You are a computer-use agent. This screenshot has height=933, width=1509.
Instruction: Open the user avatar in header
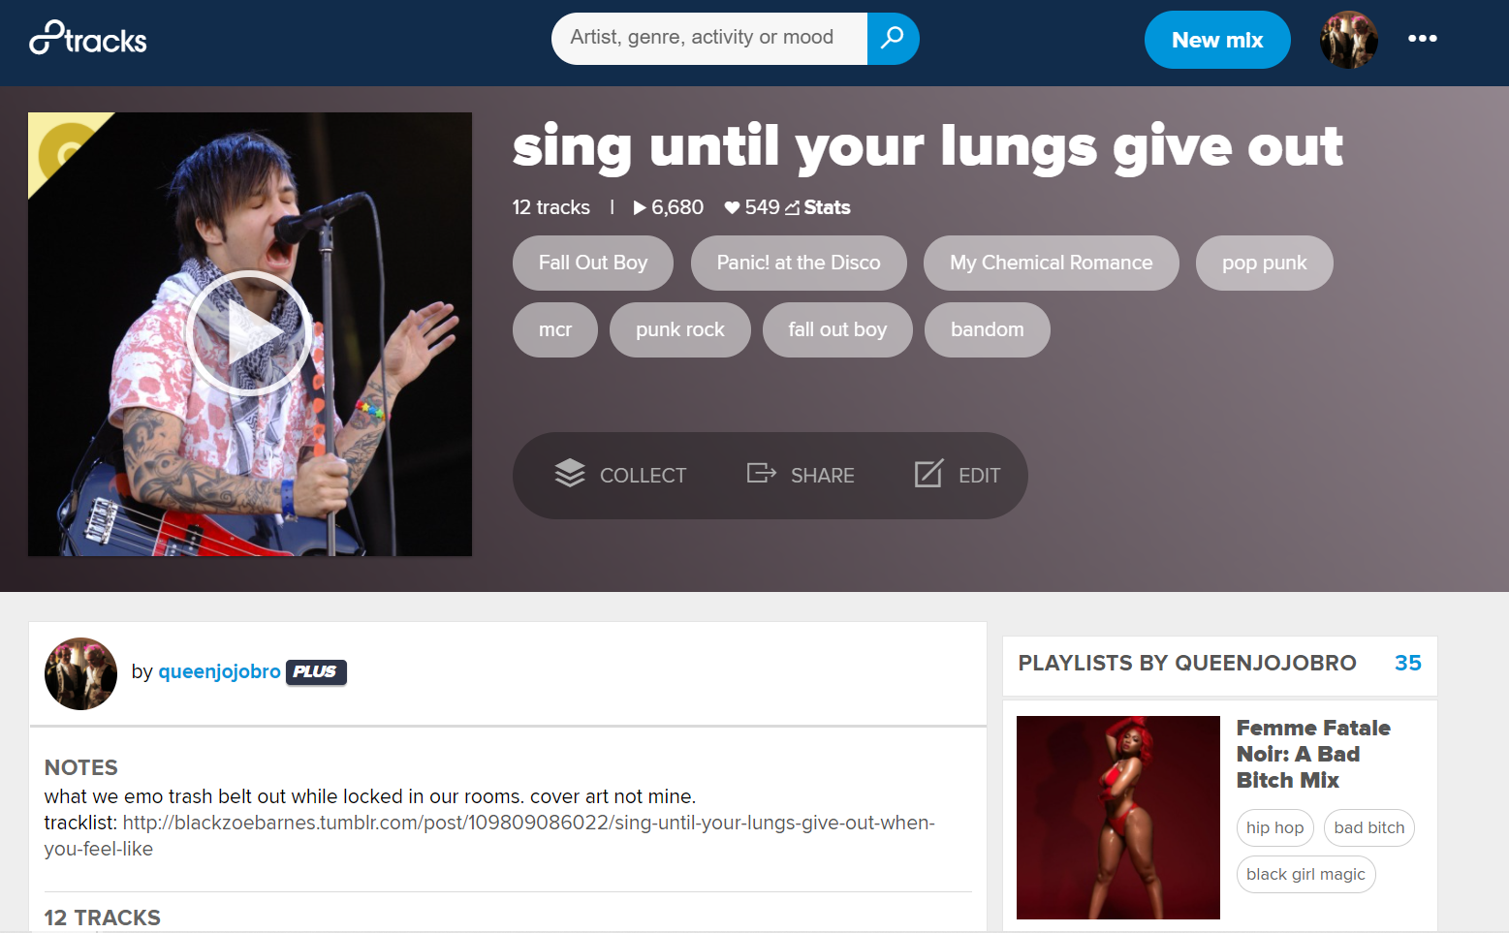[1348, 40]
